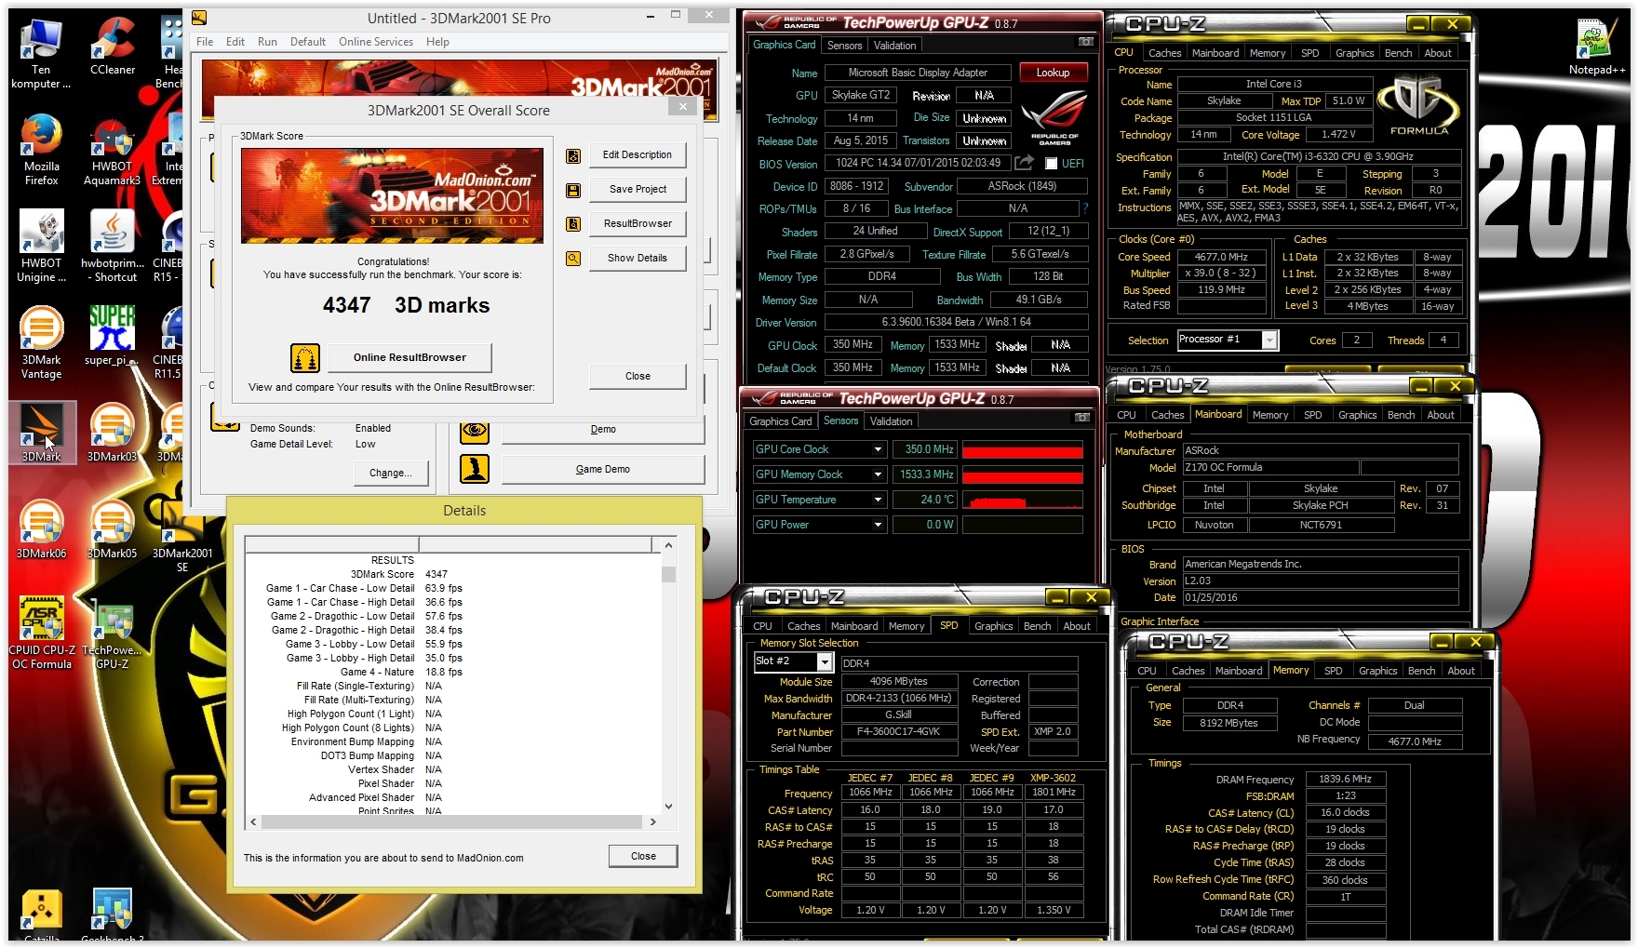The image size is (1638, 948).
Task: Open the Default menu in 3DMark2001
Action: click(308, 42)
